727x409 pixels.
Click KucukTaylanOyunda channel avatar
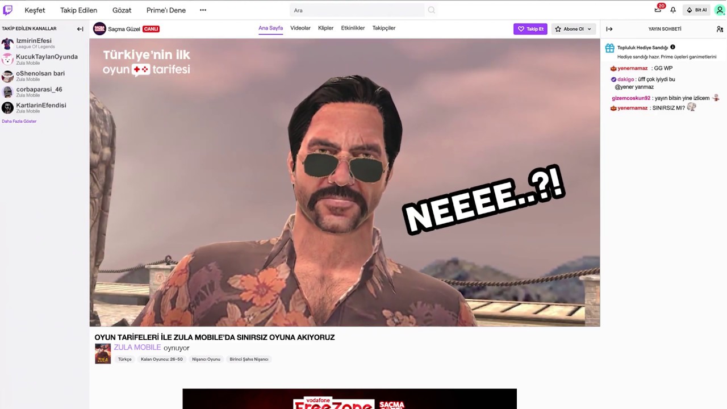coord(7,60)
